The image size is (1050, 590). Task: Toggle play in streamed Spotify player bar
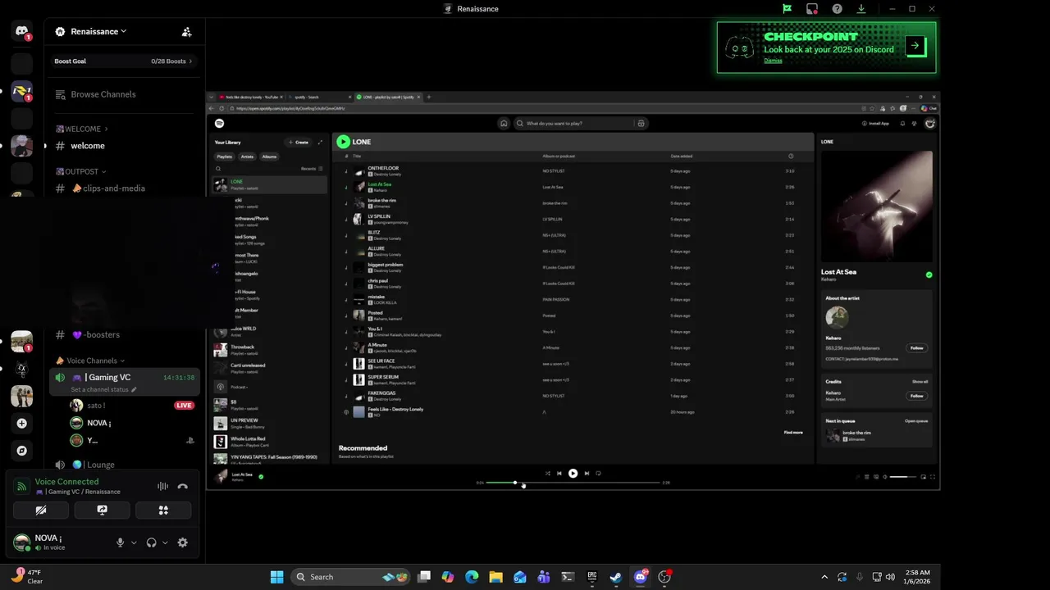point(573,473)
